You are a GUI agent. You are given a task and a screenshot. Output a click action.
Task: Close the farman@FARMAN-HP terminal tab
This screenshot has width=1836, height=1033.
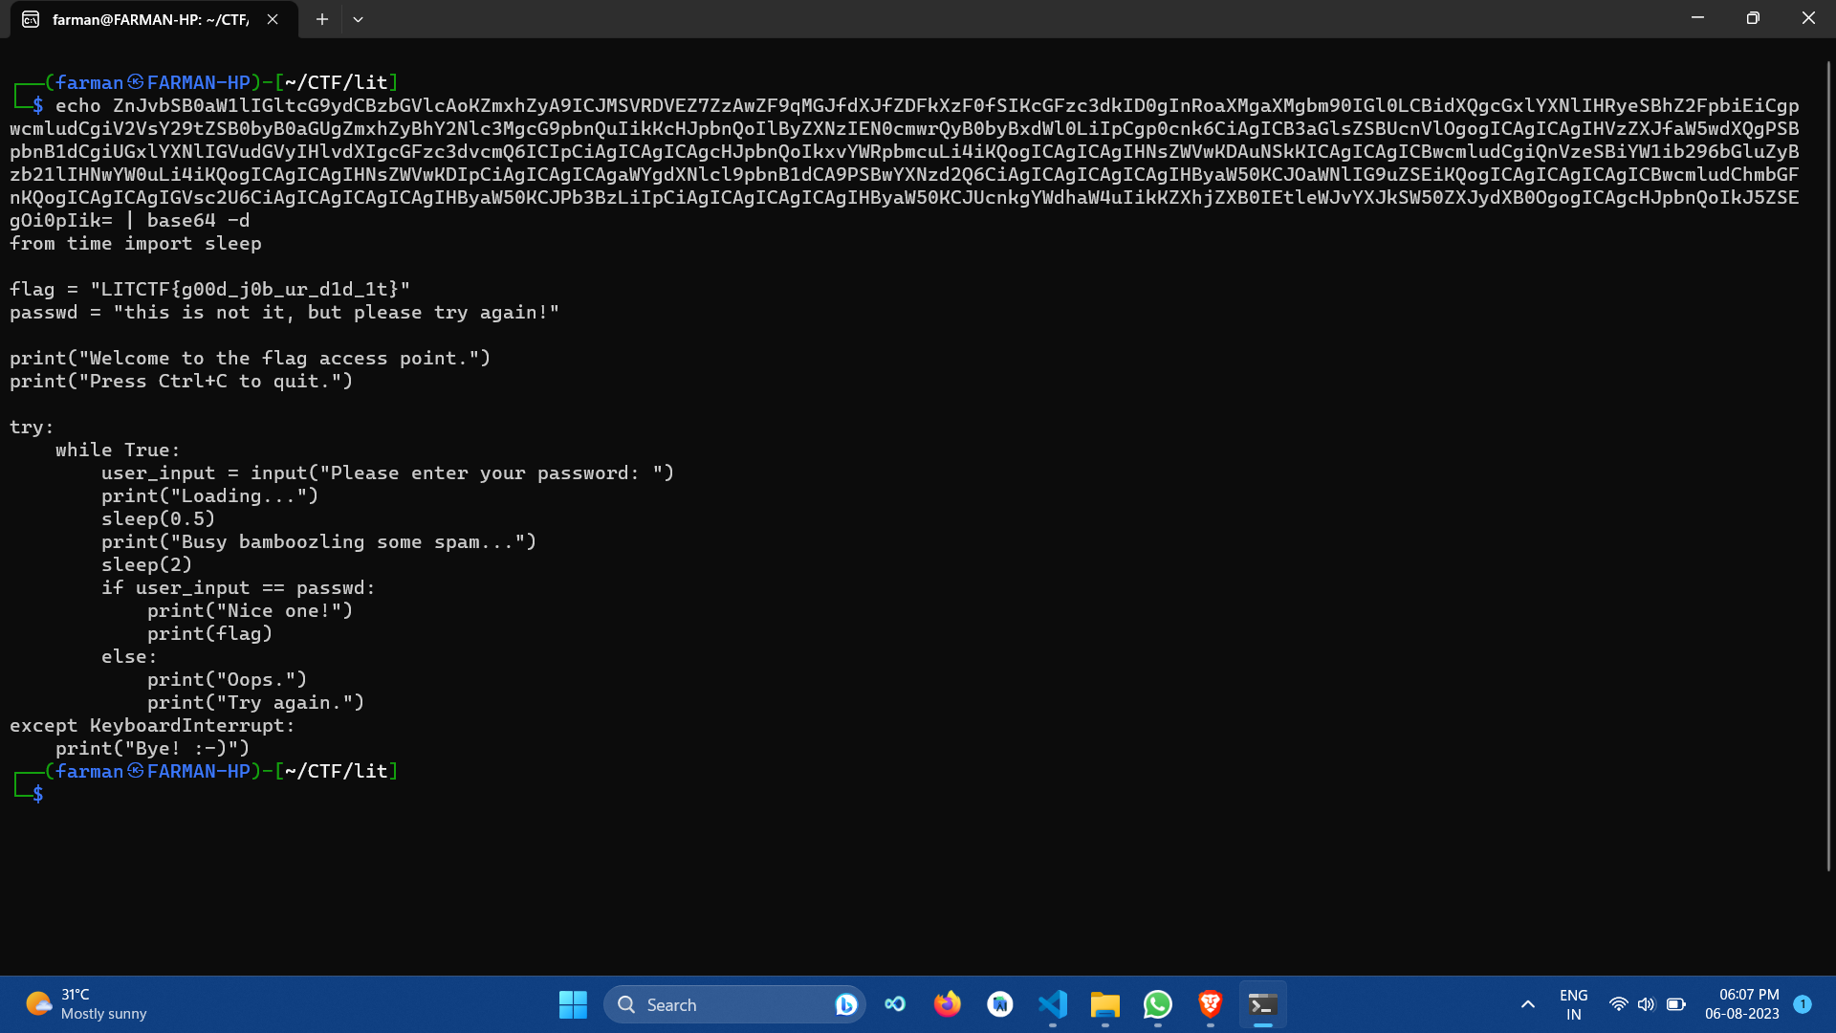click(x=273, y=19)
